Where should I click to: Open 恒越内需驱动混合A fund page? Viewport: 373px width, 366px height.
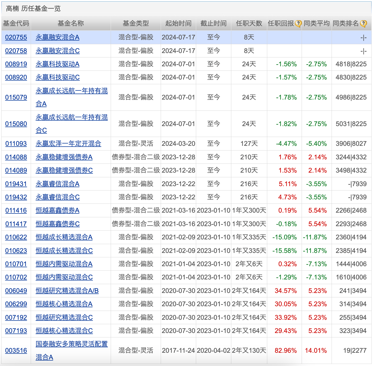click(x=64, y=264)
